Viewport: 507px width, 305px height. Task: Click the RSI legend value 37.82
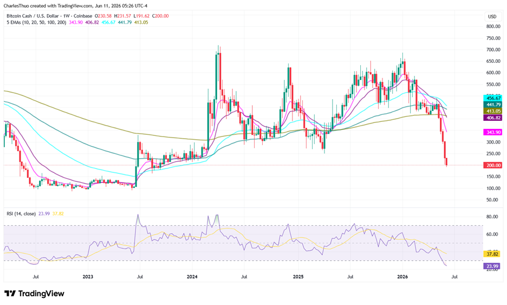[x=58, y=213]
